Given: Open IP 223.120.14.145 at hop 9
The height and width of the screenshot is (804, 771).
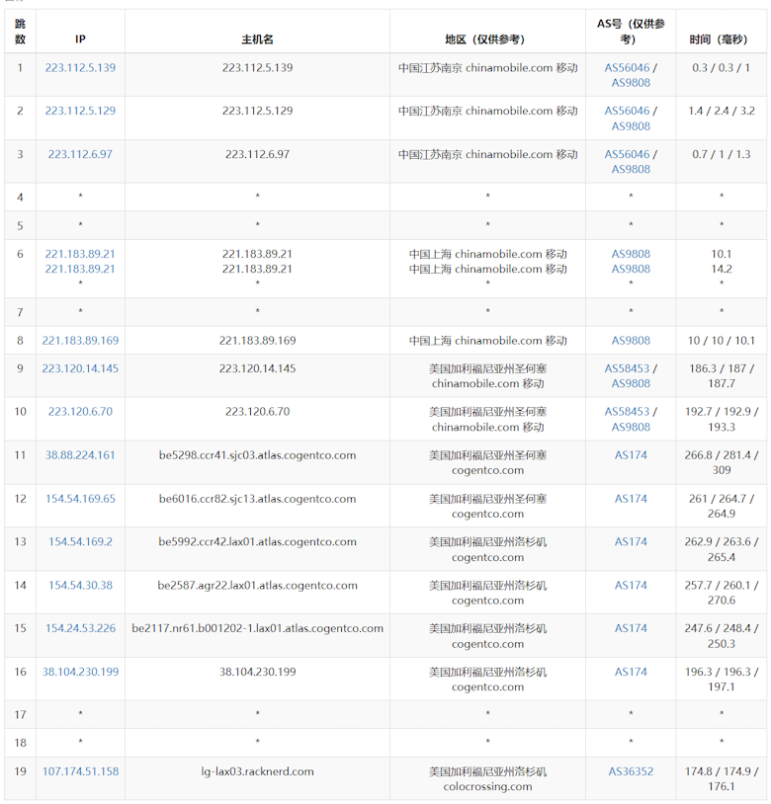Looking at the screenshot, I should (80, 368).
